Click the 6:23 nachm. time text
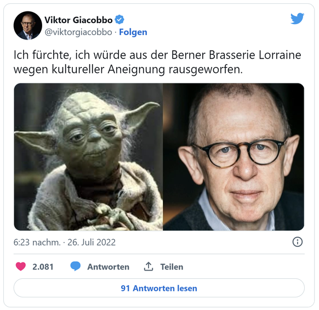 (x=37, y=242)
